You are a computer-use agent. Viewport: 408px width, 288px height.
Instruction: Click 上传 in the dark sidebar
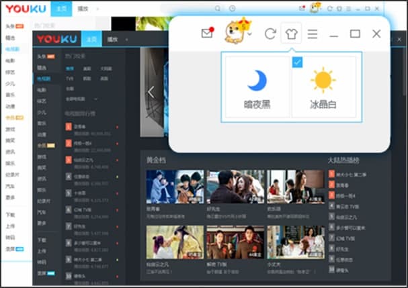42,250
